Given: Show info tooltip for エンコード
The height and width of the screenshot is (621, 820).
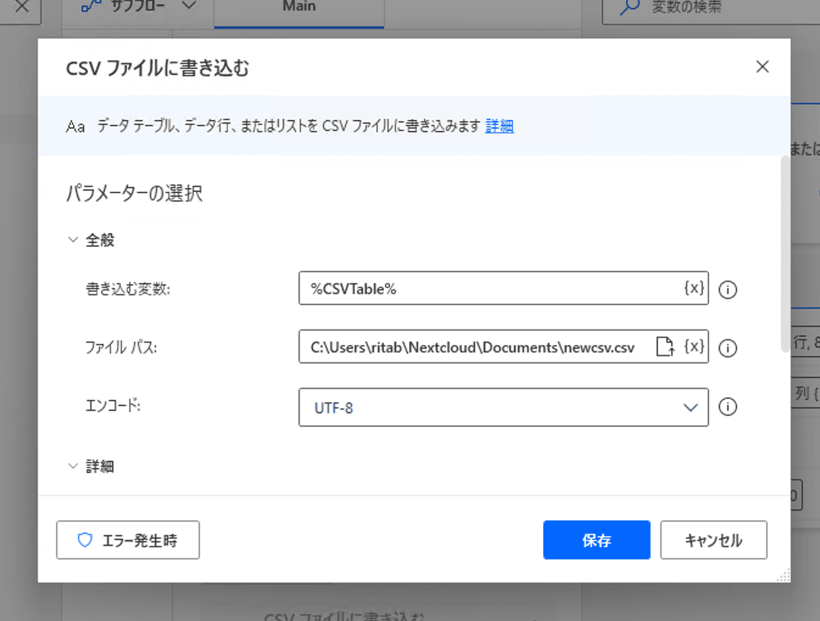Looking at the screenshot, I should pyautogui.click(x=727, y=407).
